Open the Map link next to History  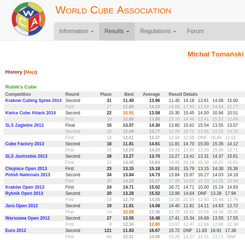(x=30, y=72)
